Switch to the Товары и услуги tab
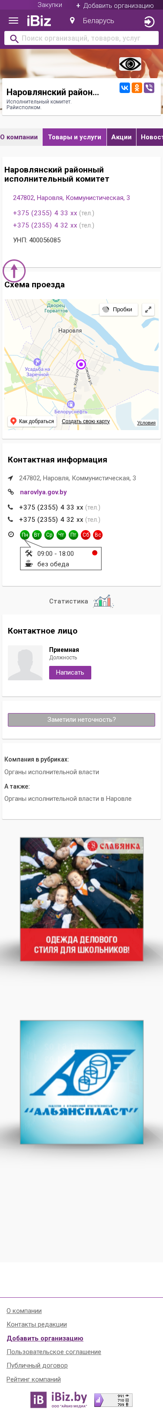Viewport: 163px width, 1420px height. pos(75,137)
